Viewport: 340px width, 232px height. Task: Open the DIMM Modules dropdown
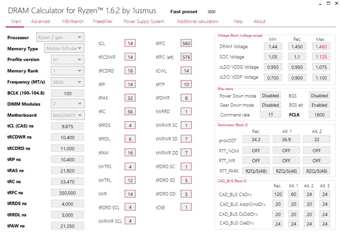tap(68, 104)
